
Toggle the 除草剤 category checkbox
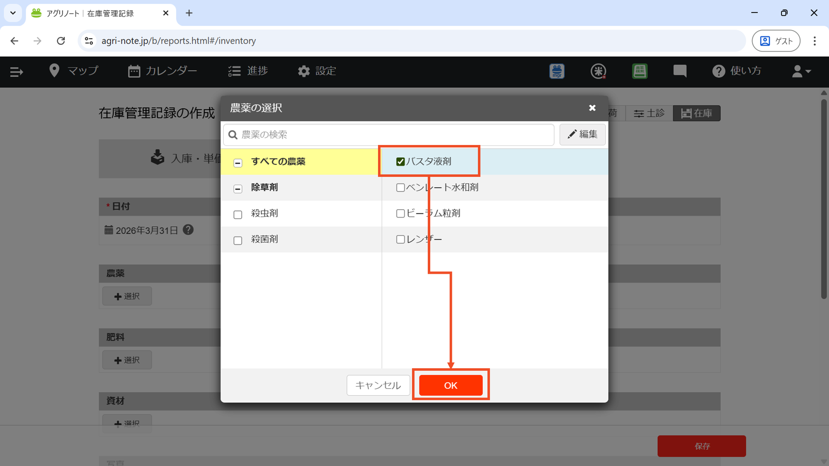238,189
